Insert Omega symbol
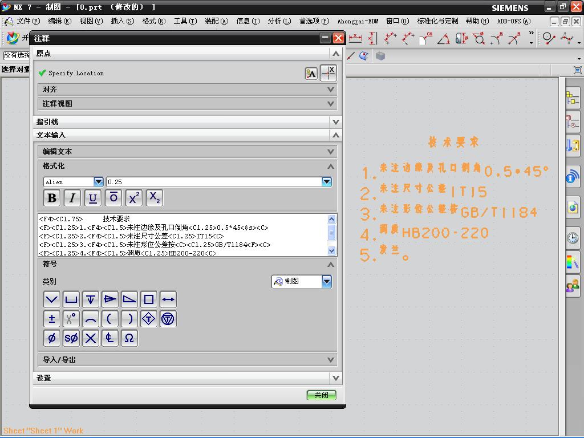The width and height of the screenshot is (584, 438). pyautogui.click(x=129, y=338)
